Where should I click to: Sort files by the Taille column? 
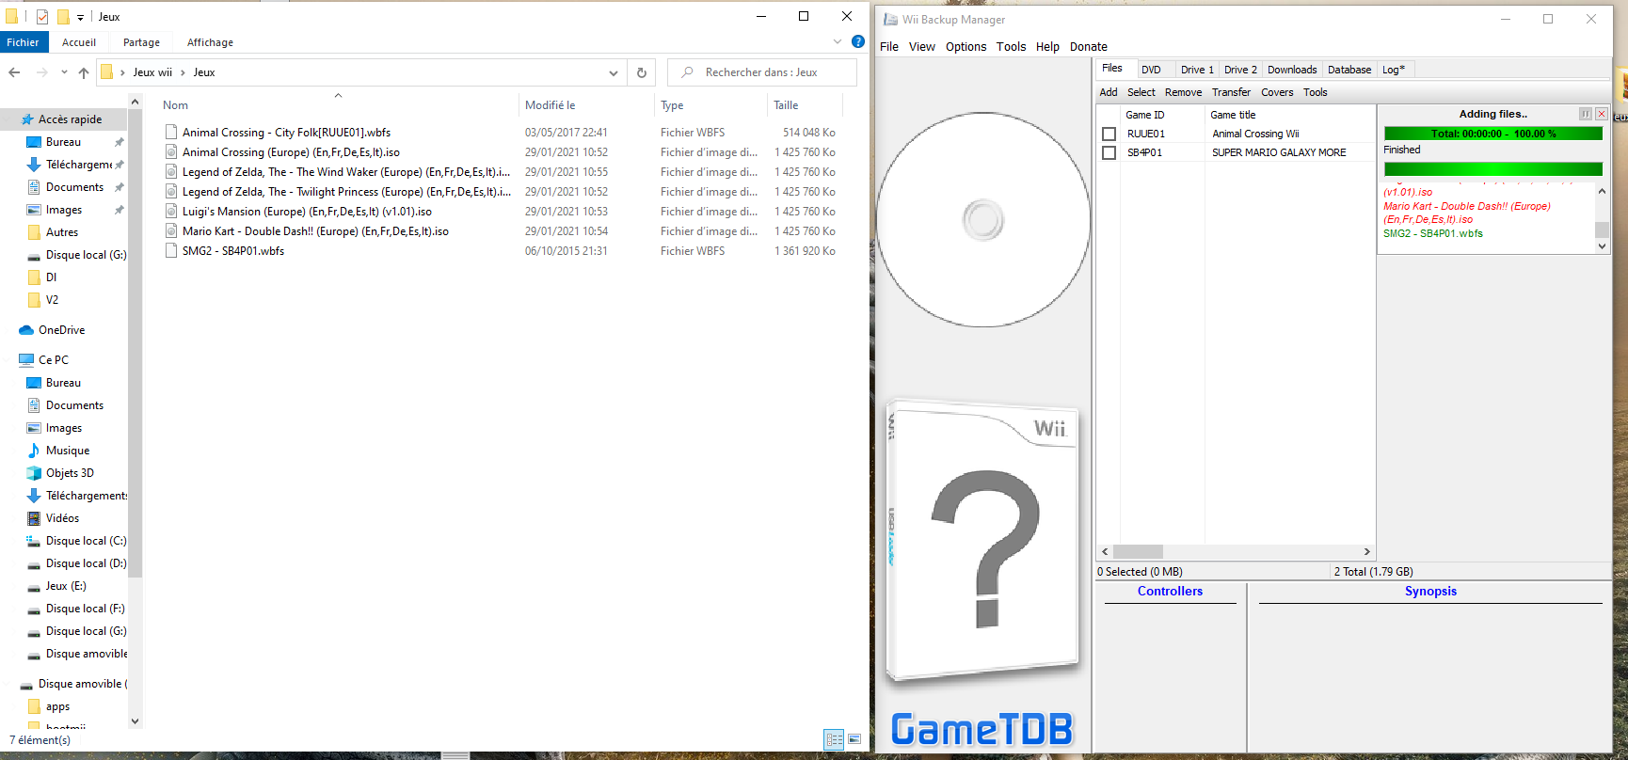coord(805,105)
